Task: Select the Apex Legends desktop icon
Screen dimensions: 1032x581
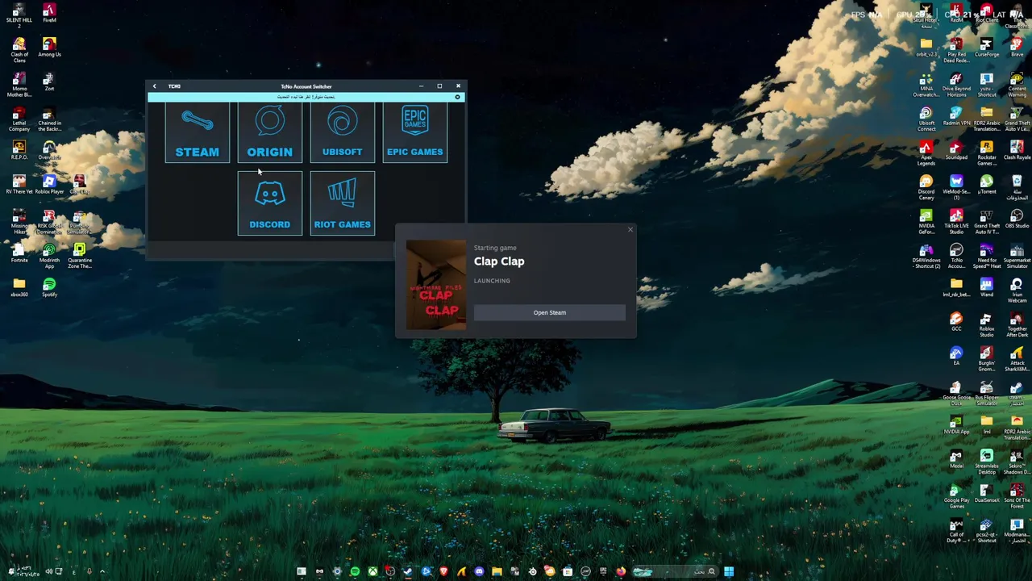Action: 926,153
